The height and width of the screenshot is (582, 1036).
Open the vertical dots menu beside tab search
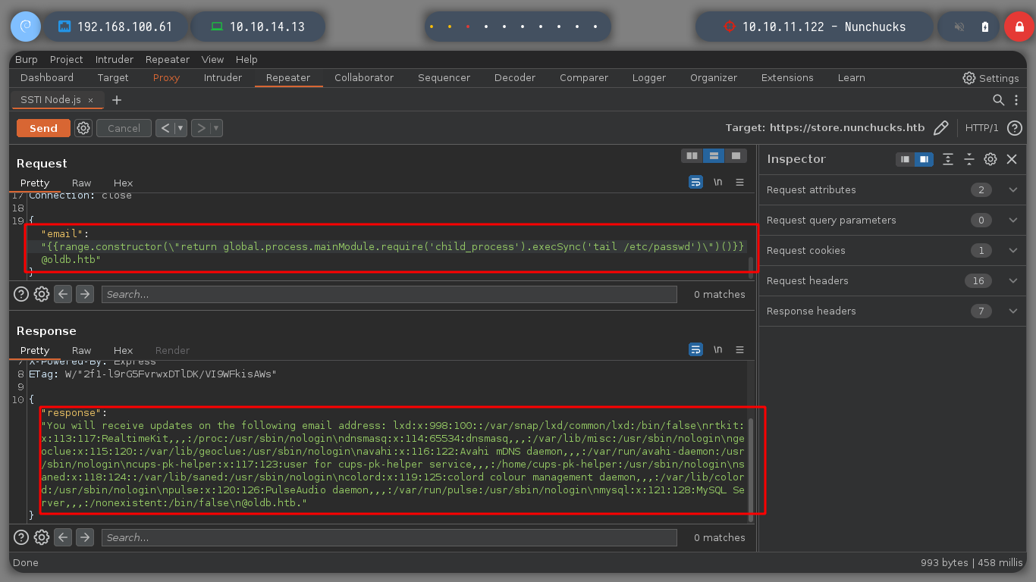pos(1016,100)
